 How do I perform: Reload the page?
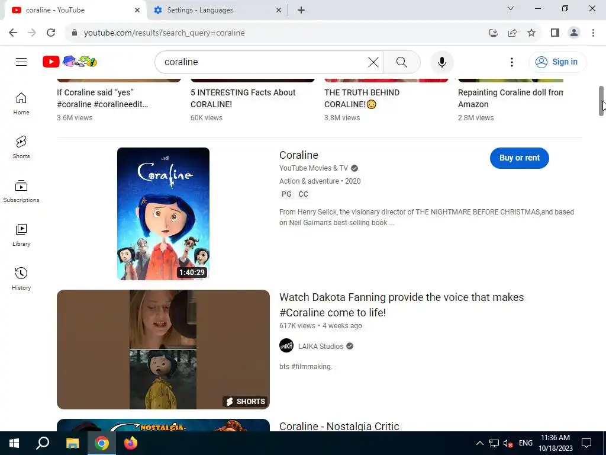tap(51, 33)
